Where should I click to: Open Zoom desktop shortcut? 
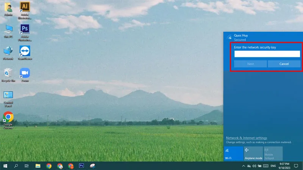tap(25, 74)
